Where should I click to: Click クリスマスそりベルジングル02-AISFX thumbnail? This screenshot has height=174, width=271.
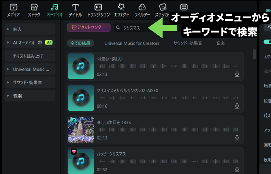point(81,98)
